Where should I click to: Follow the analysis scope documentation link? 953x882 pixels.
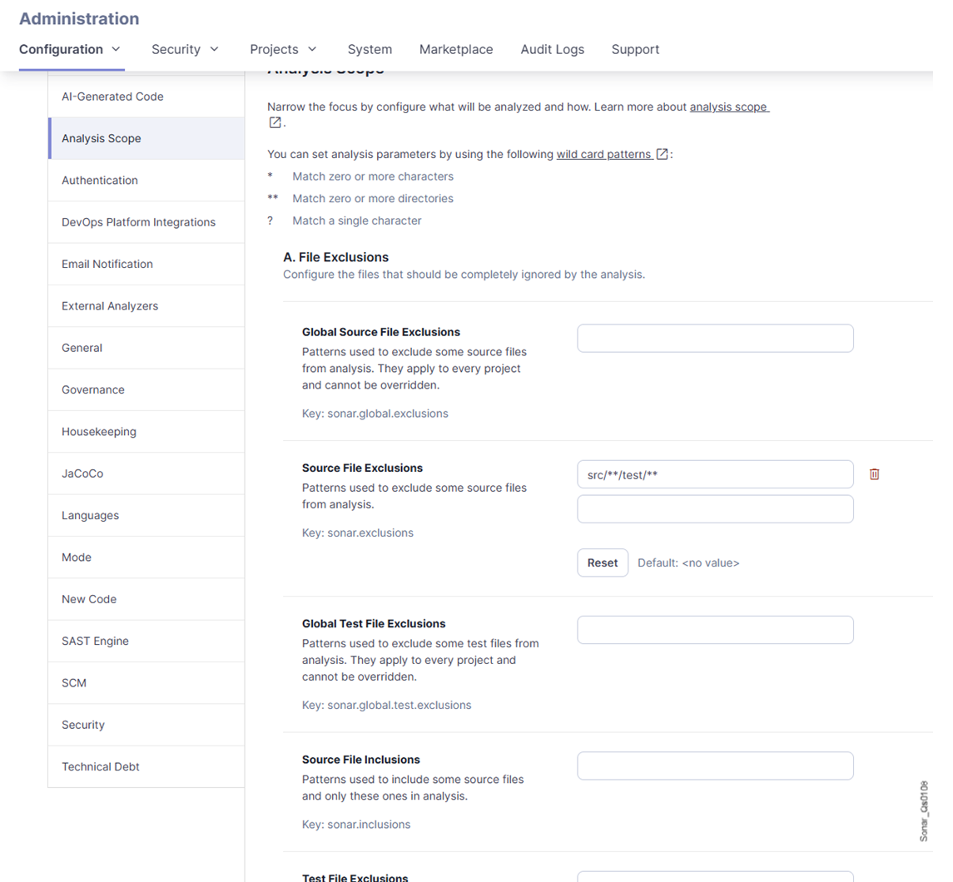[x=728, y=107]
